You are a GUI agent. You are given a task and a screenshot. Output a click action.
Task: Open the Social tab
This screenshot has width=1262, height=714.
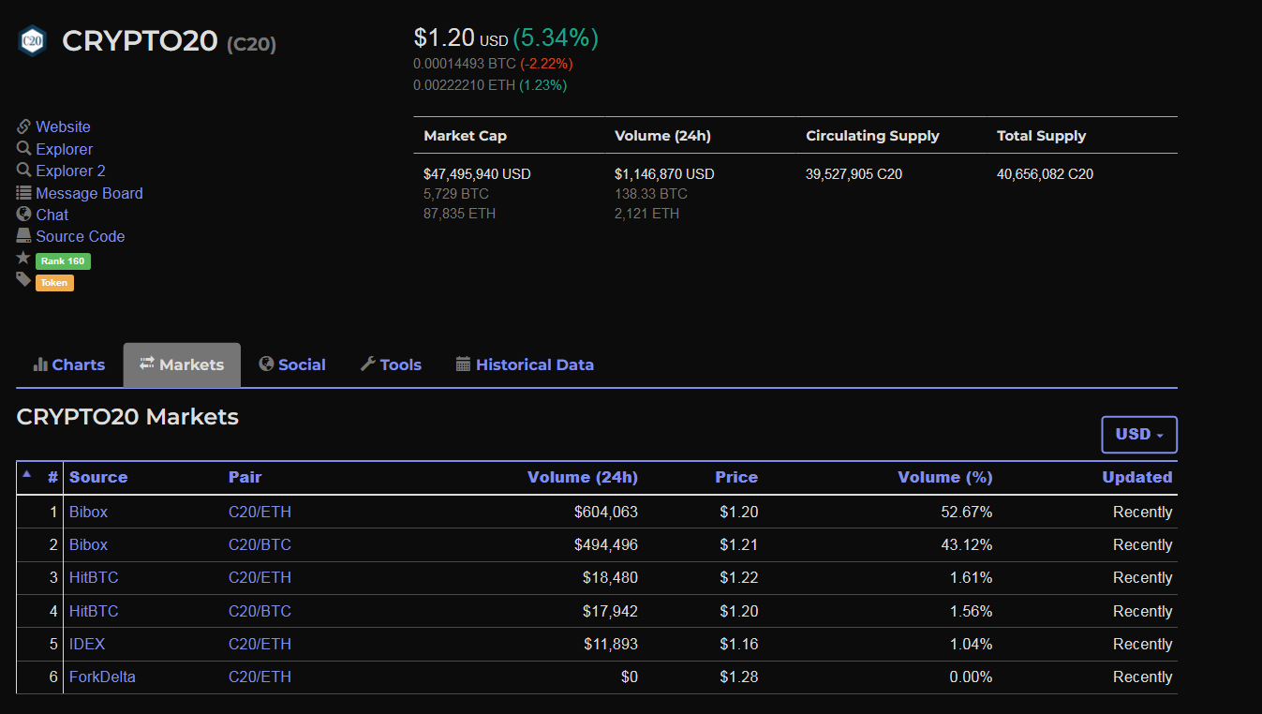pos(292,365)
